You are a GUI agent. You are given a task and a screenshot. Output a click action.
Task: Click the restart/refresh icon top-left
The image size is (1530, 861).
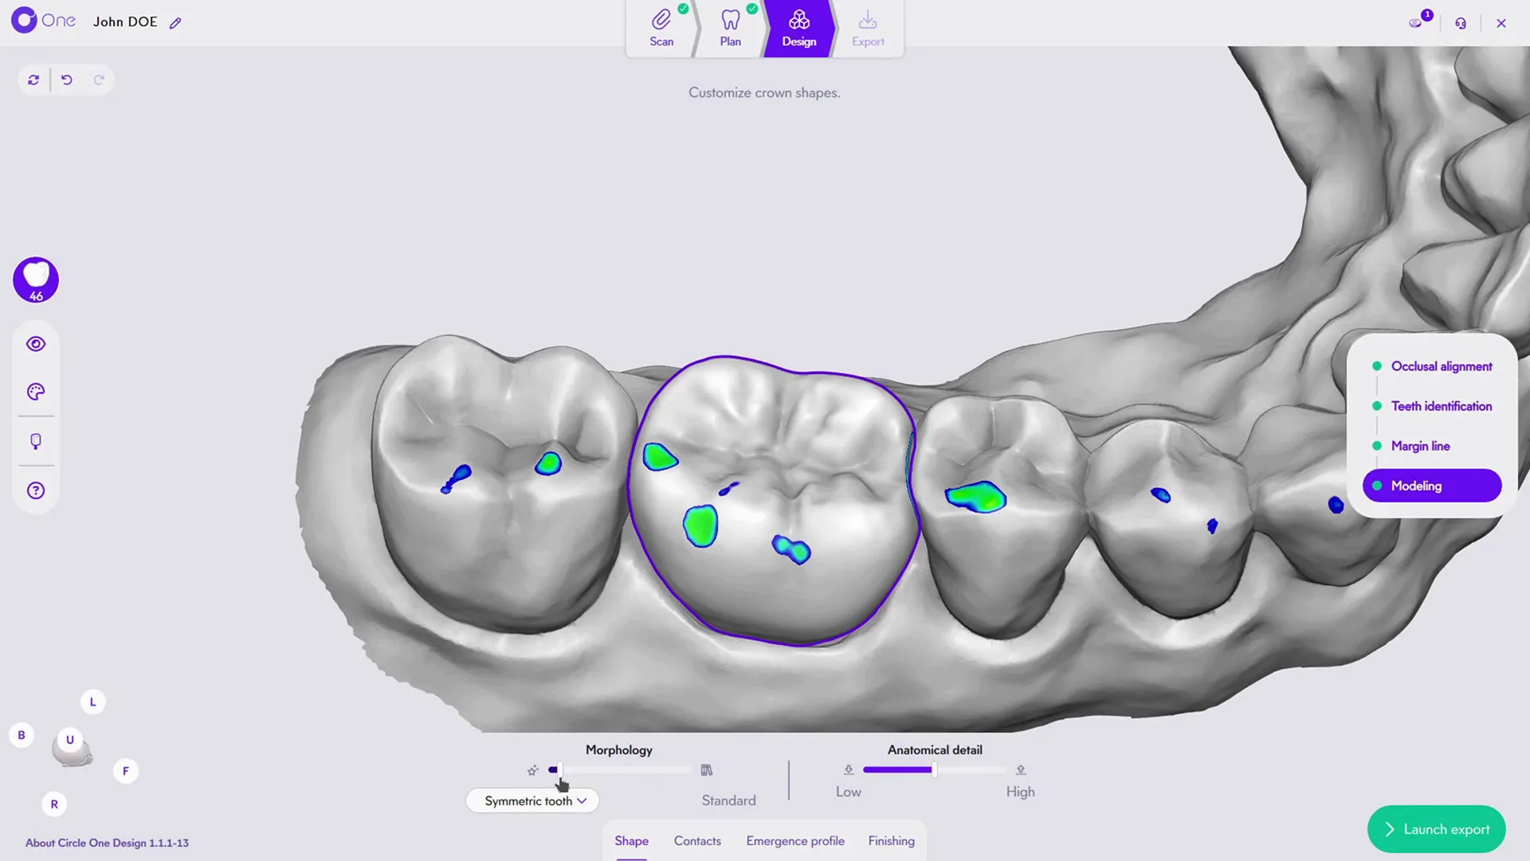33,80
